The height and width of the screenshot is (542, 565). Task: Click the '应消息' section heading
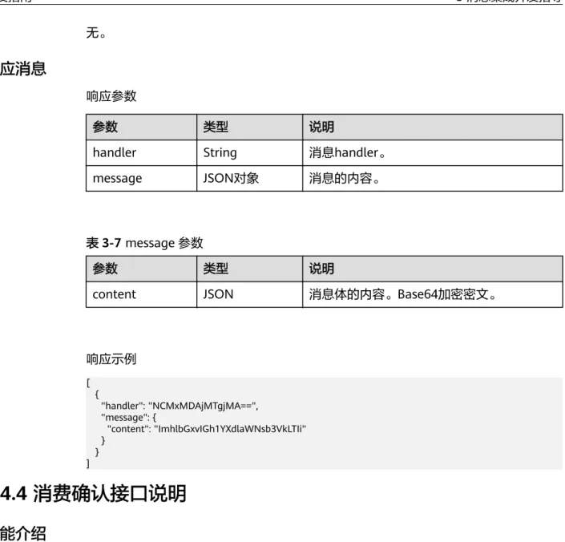(x=23, y=68)
